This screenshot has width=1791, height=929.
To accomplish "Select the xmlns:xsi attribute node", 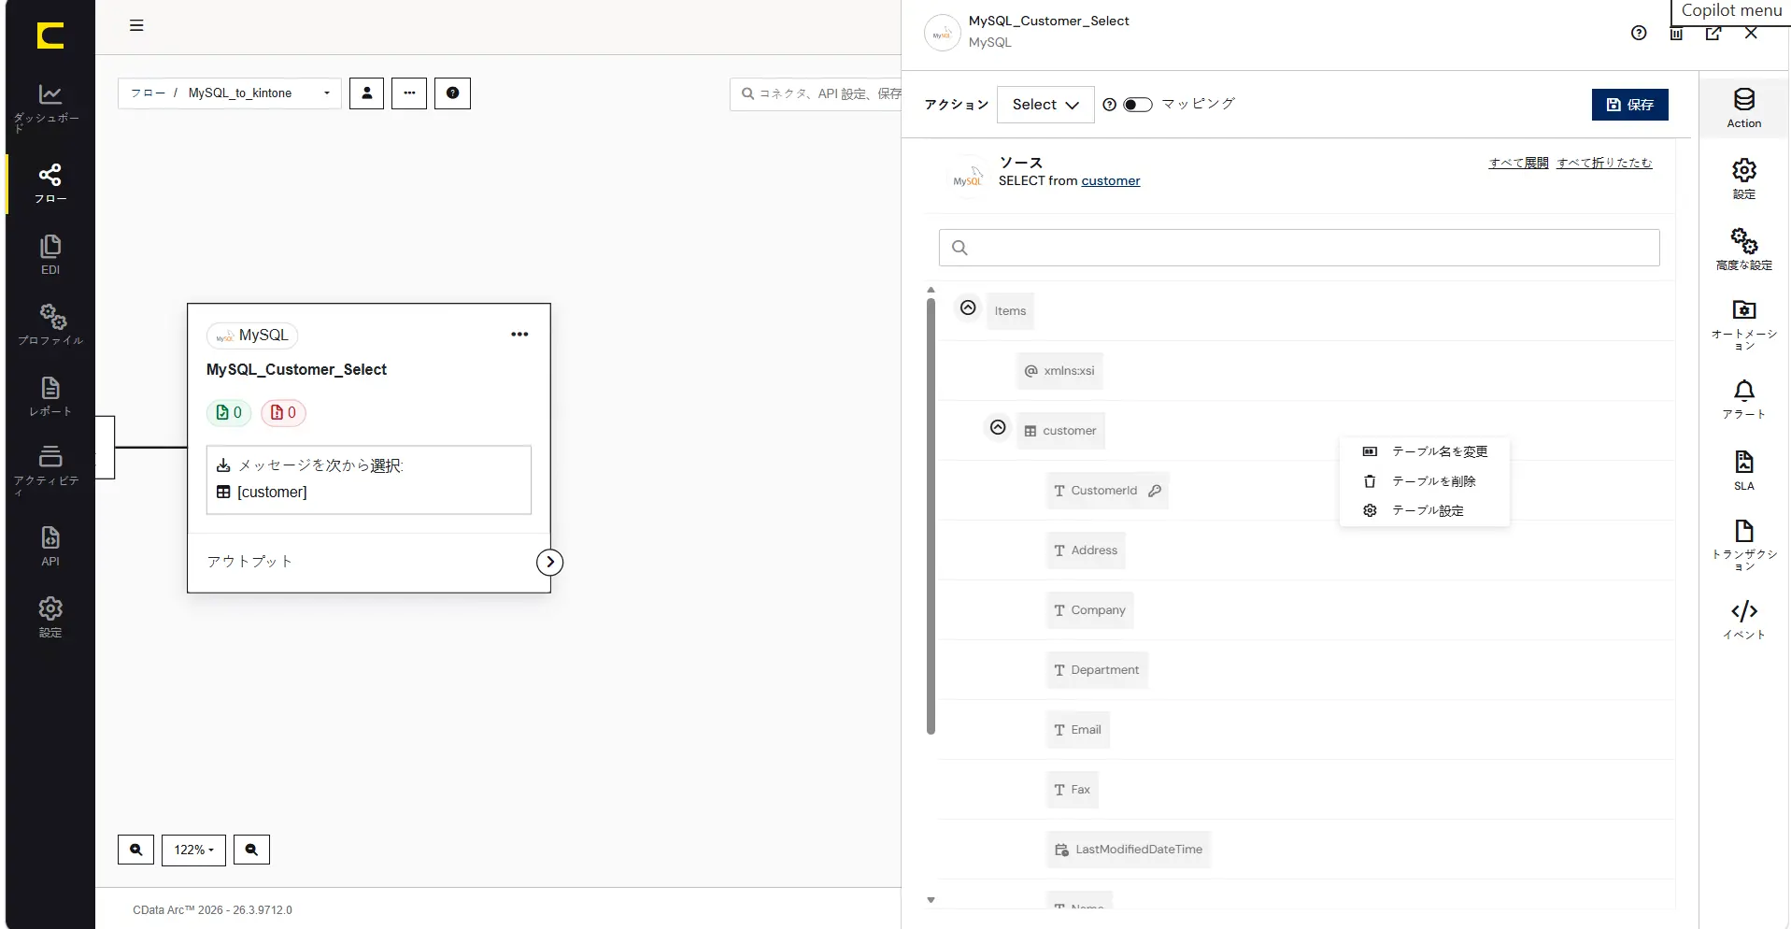I will [1059, 371].
